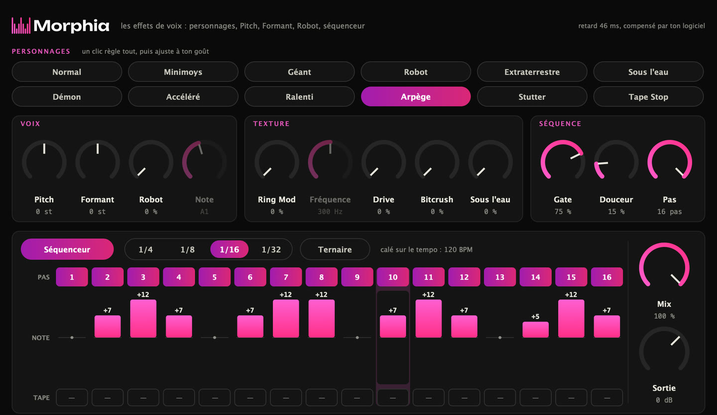Toggle sequencer step 16

coord(607,277)
